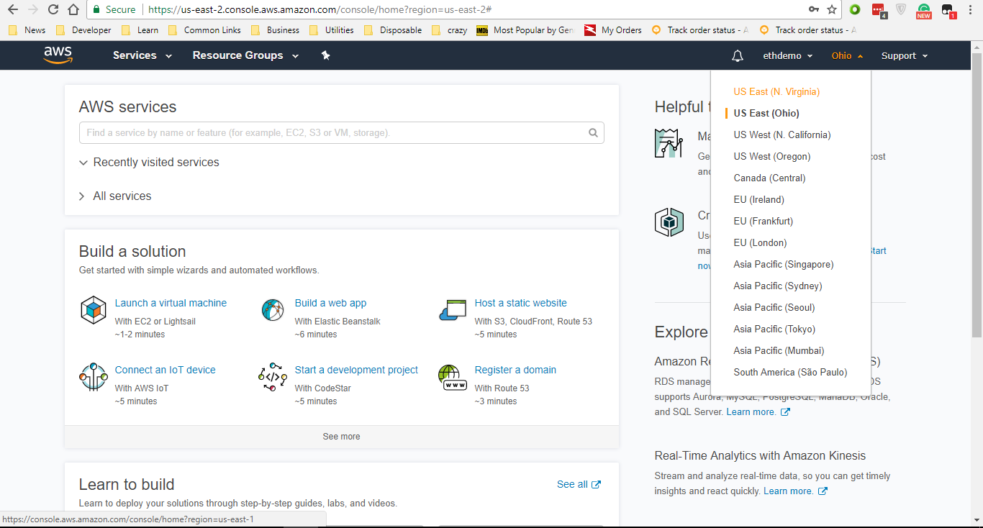Viewport: 983px width, 528px height.
Task: Click browser back arrow
Action: point(12,9)
